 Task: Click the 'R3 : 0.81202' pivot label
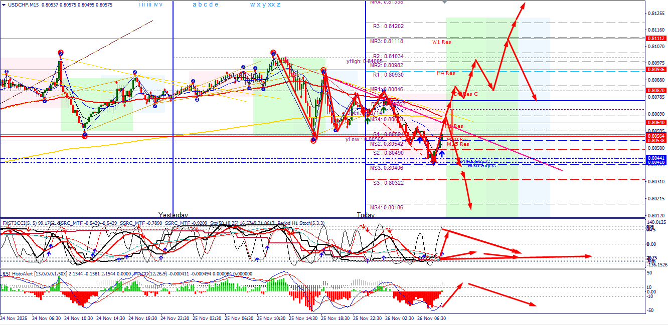pyautogui.click(x=389, y=26)
